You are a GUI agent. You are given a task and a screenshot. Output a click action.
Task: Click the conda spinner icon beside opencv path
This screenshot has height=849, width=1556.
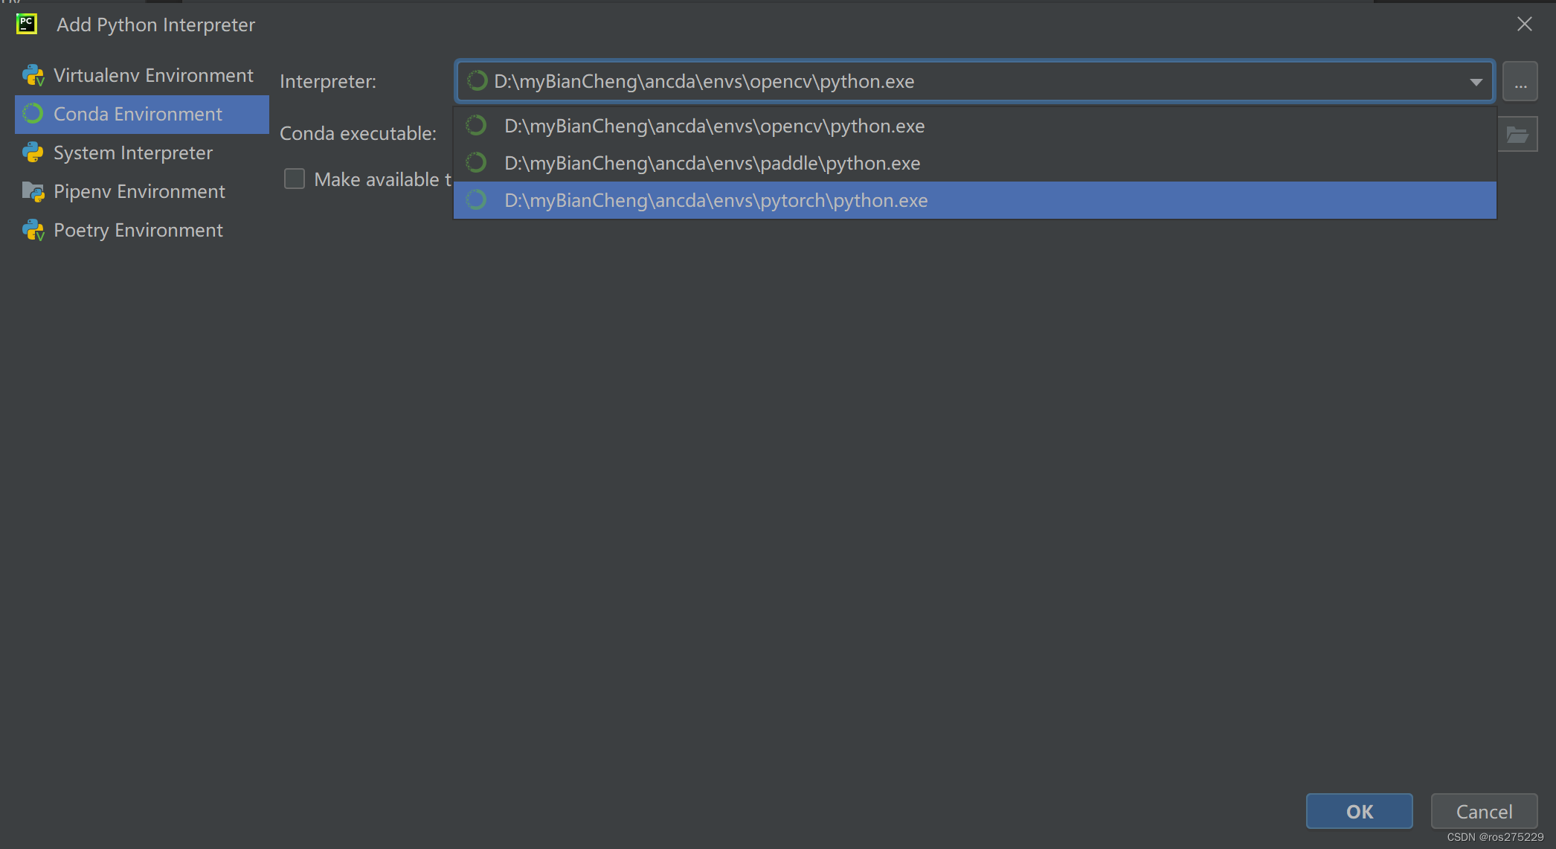pos(476,81)
